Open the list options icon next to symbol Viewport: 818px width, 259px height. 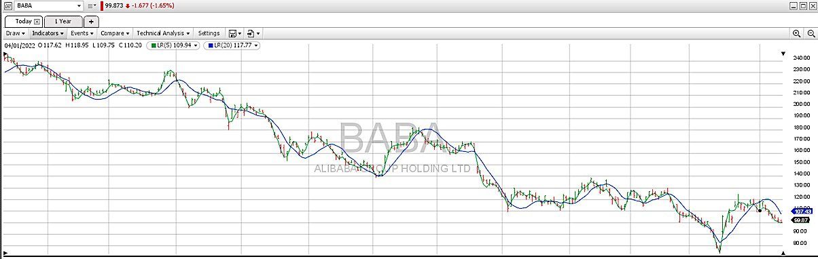point(92,5)
